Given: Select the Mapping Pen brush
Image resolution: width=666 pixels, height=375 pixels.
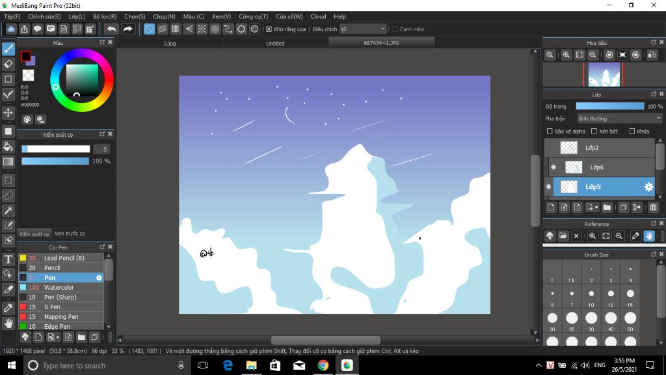Looking at the screenshot, I should [x=61, y=317].
